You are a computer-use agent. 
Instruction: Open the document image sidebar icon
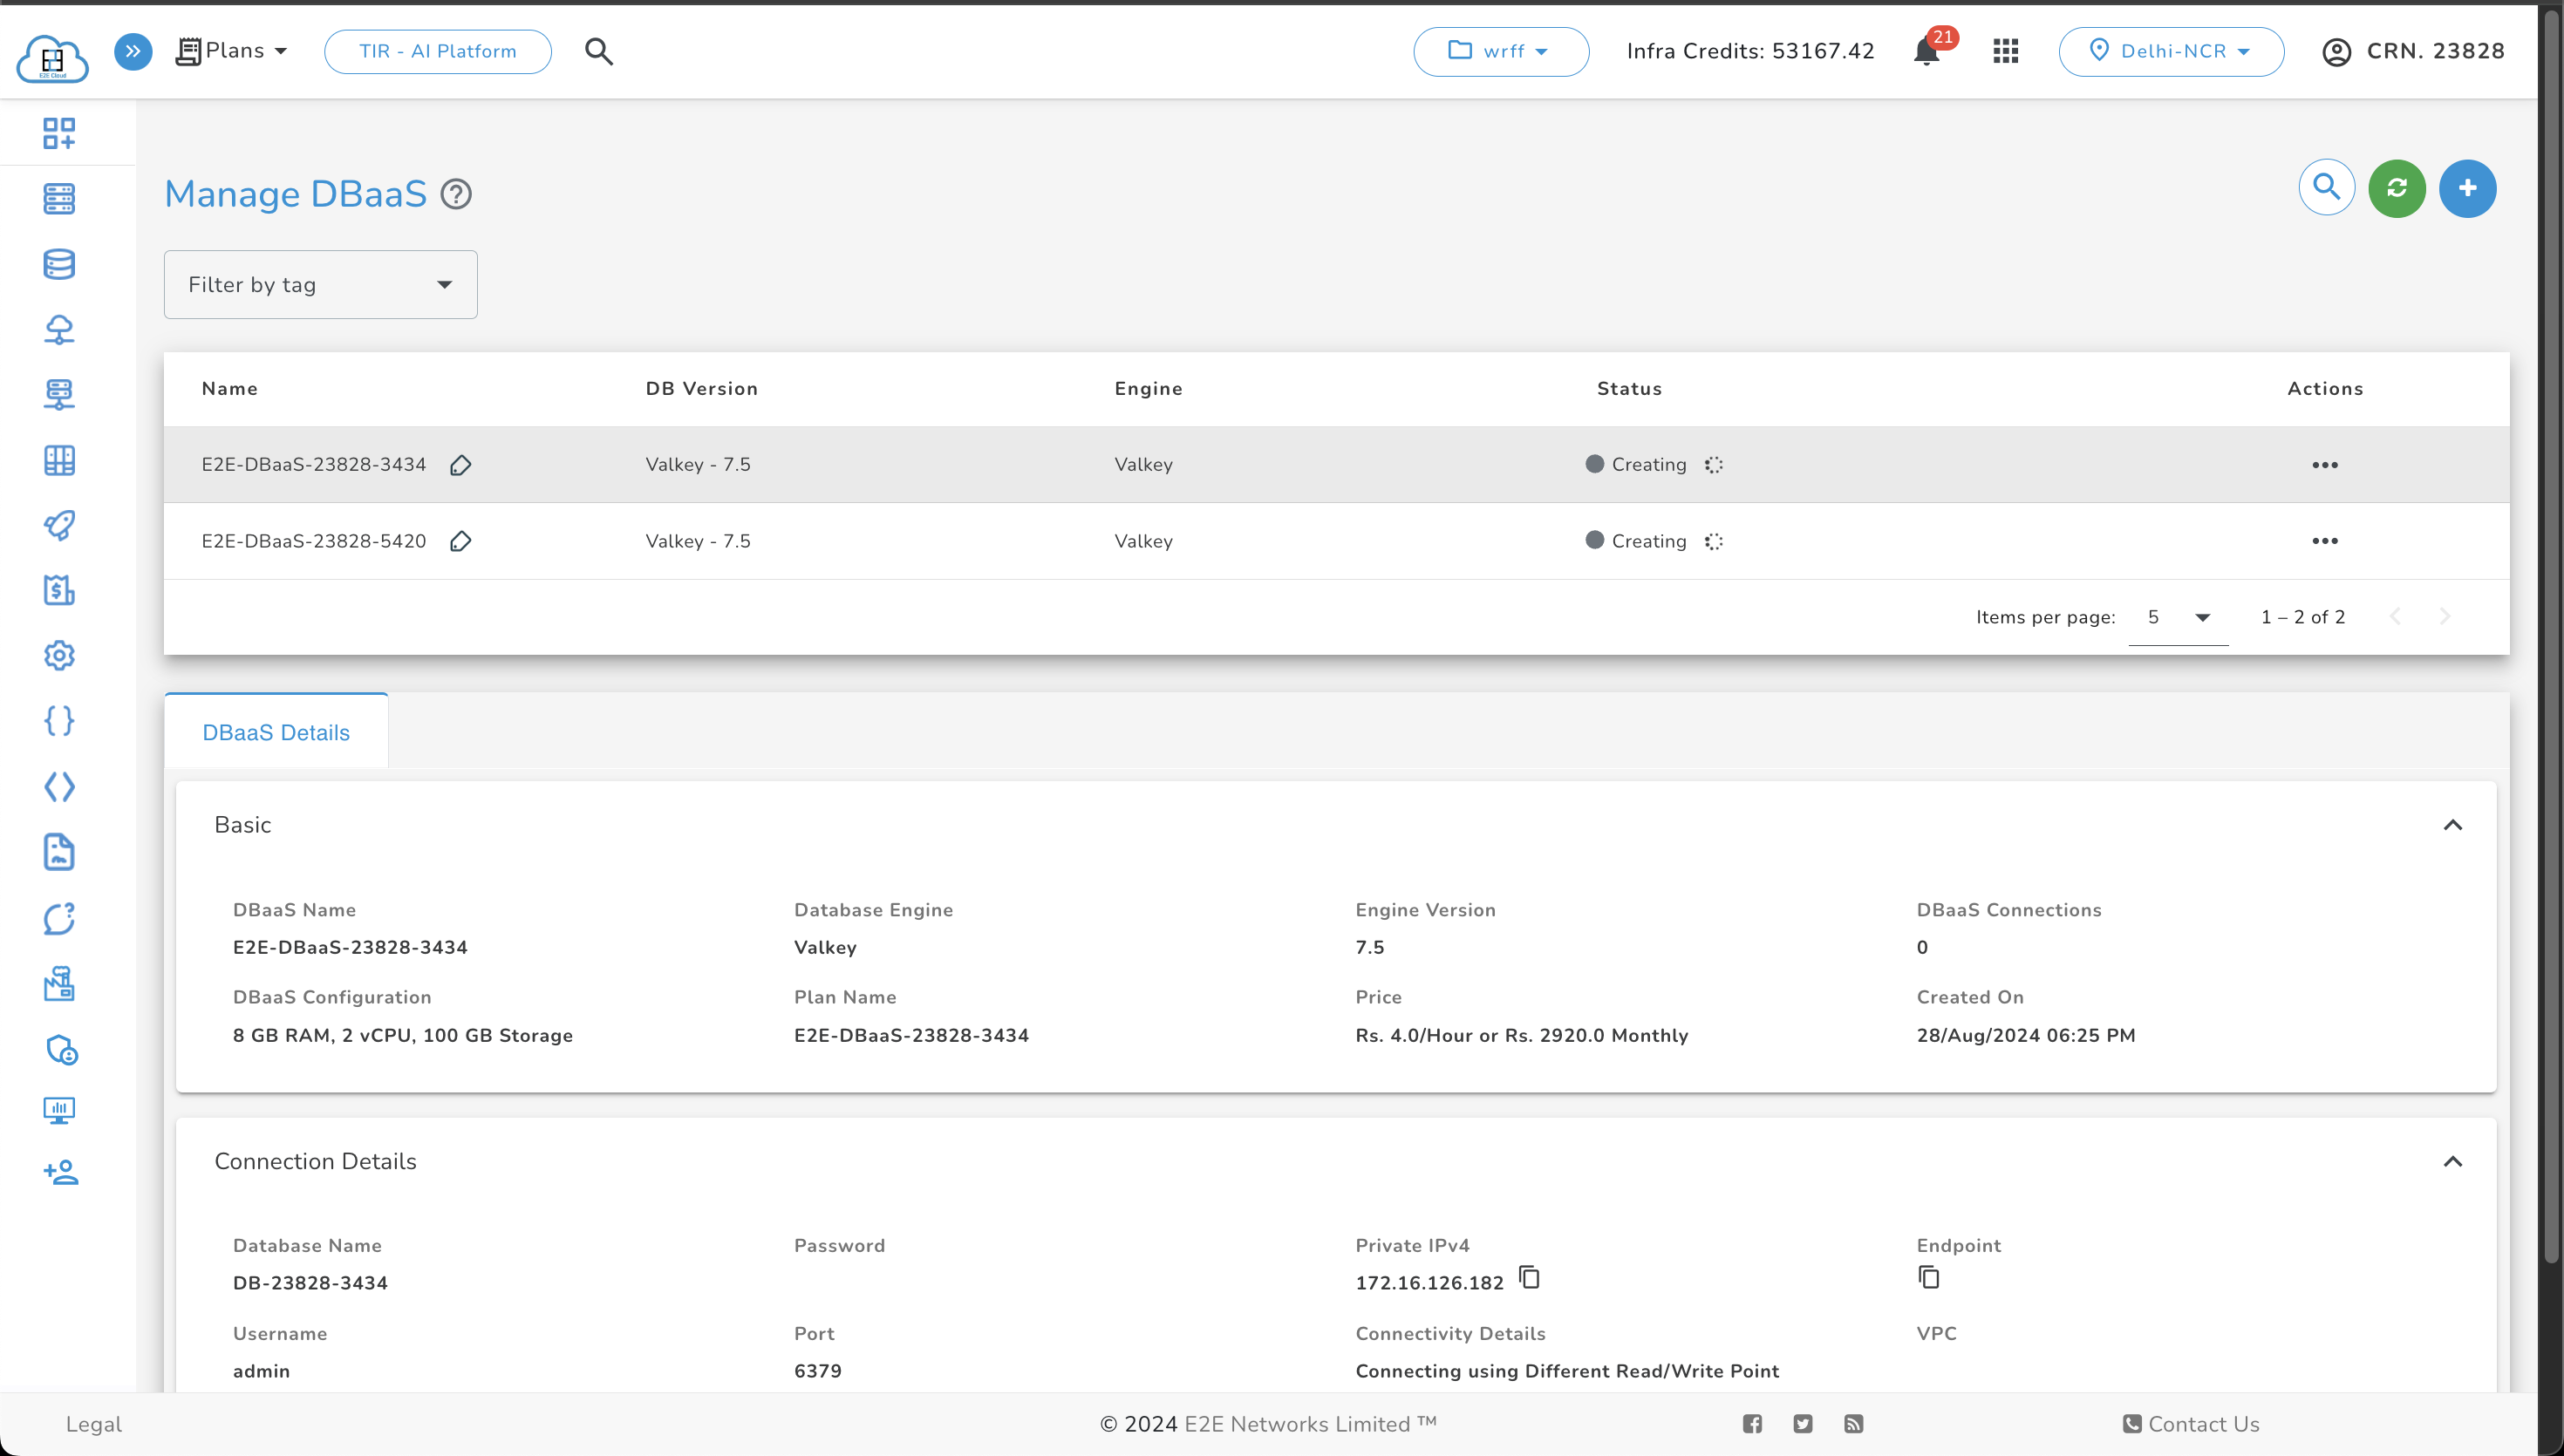[x=59, y=852]
